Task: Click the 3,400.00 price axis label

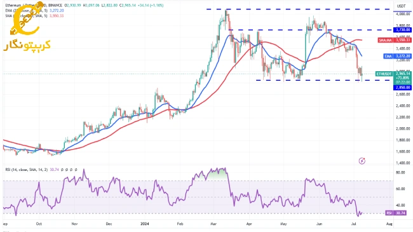Action: 403,48
